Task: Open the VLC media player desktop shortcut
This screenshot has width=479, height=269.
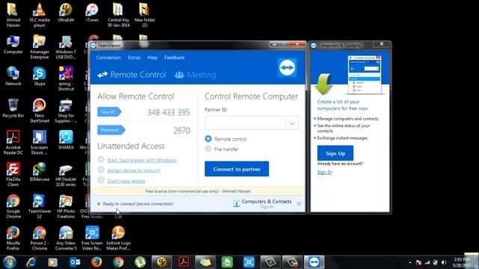Action: click(x=40, y=15)
